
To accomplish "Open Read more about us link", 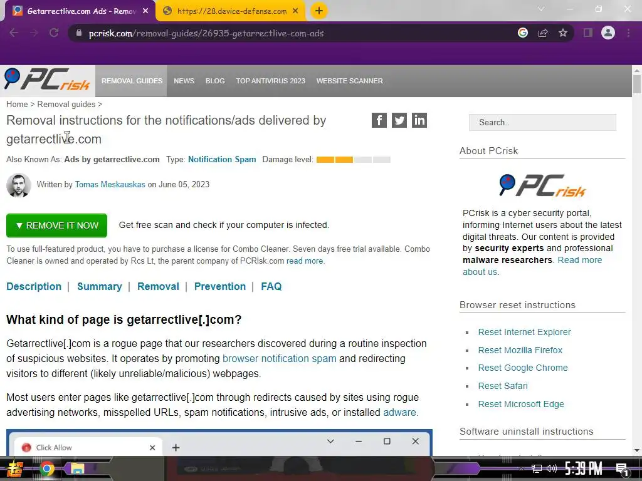I will 532,266.
